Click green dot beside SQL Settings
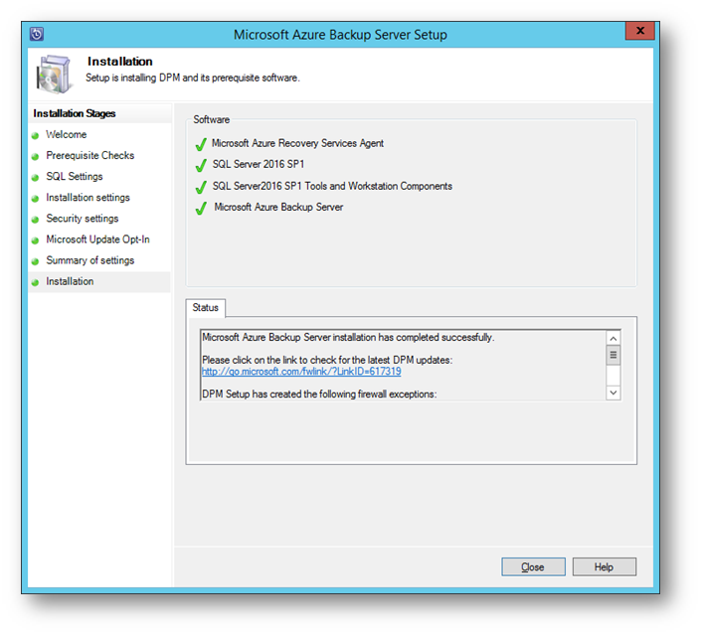 [36, 178]
